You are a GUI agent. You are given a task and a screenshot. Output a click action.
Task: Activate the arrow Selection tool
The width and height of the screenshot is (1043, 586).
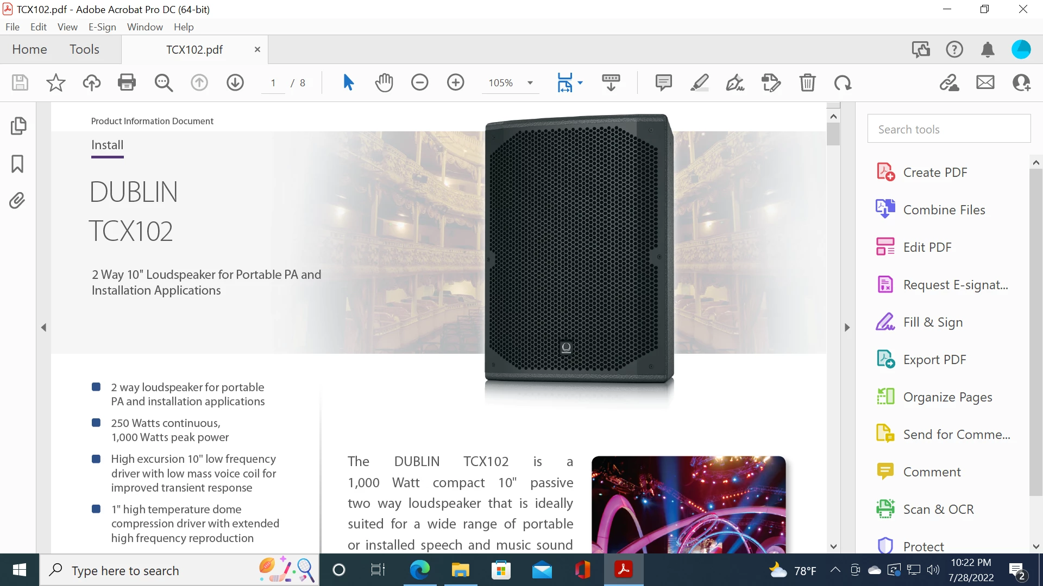point(348,82)
